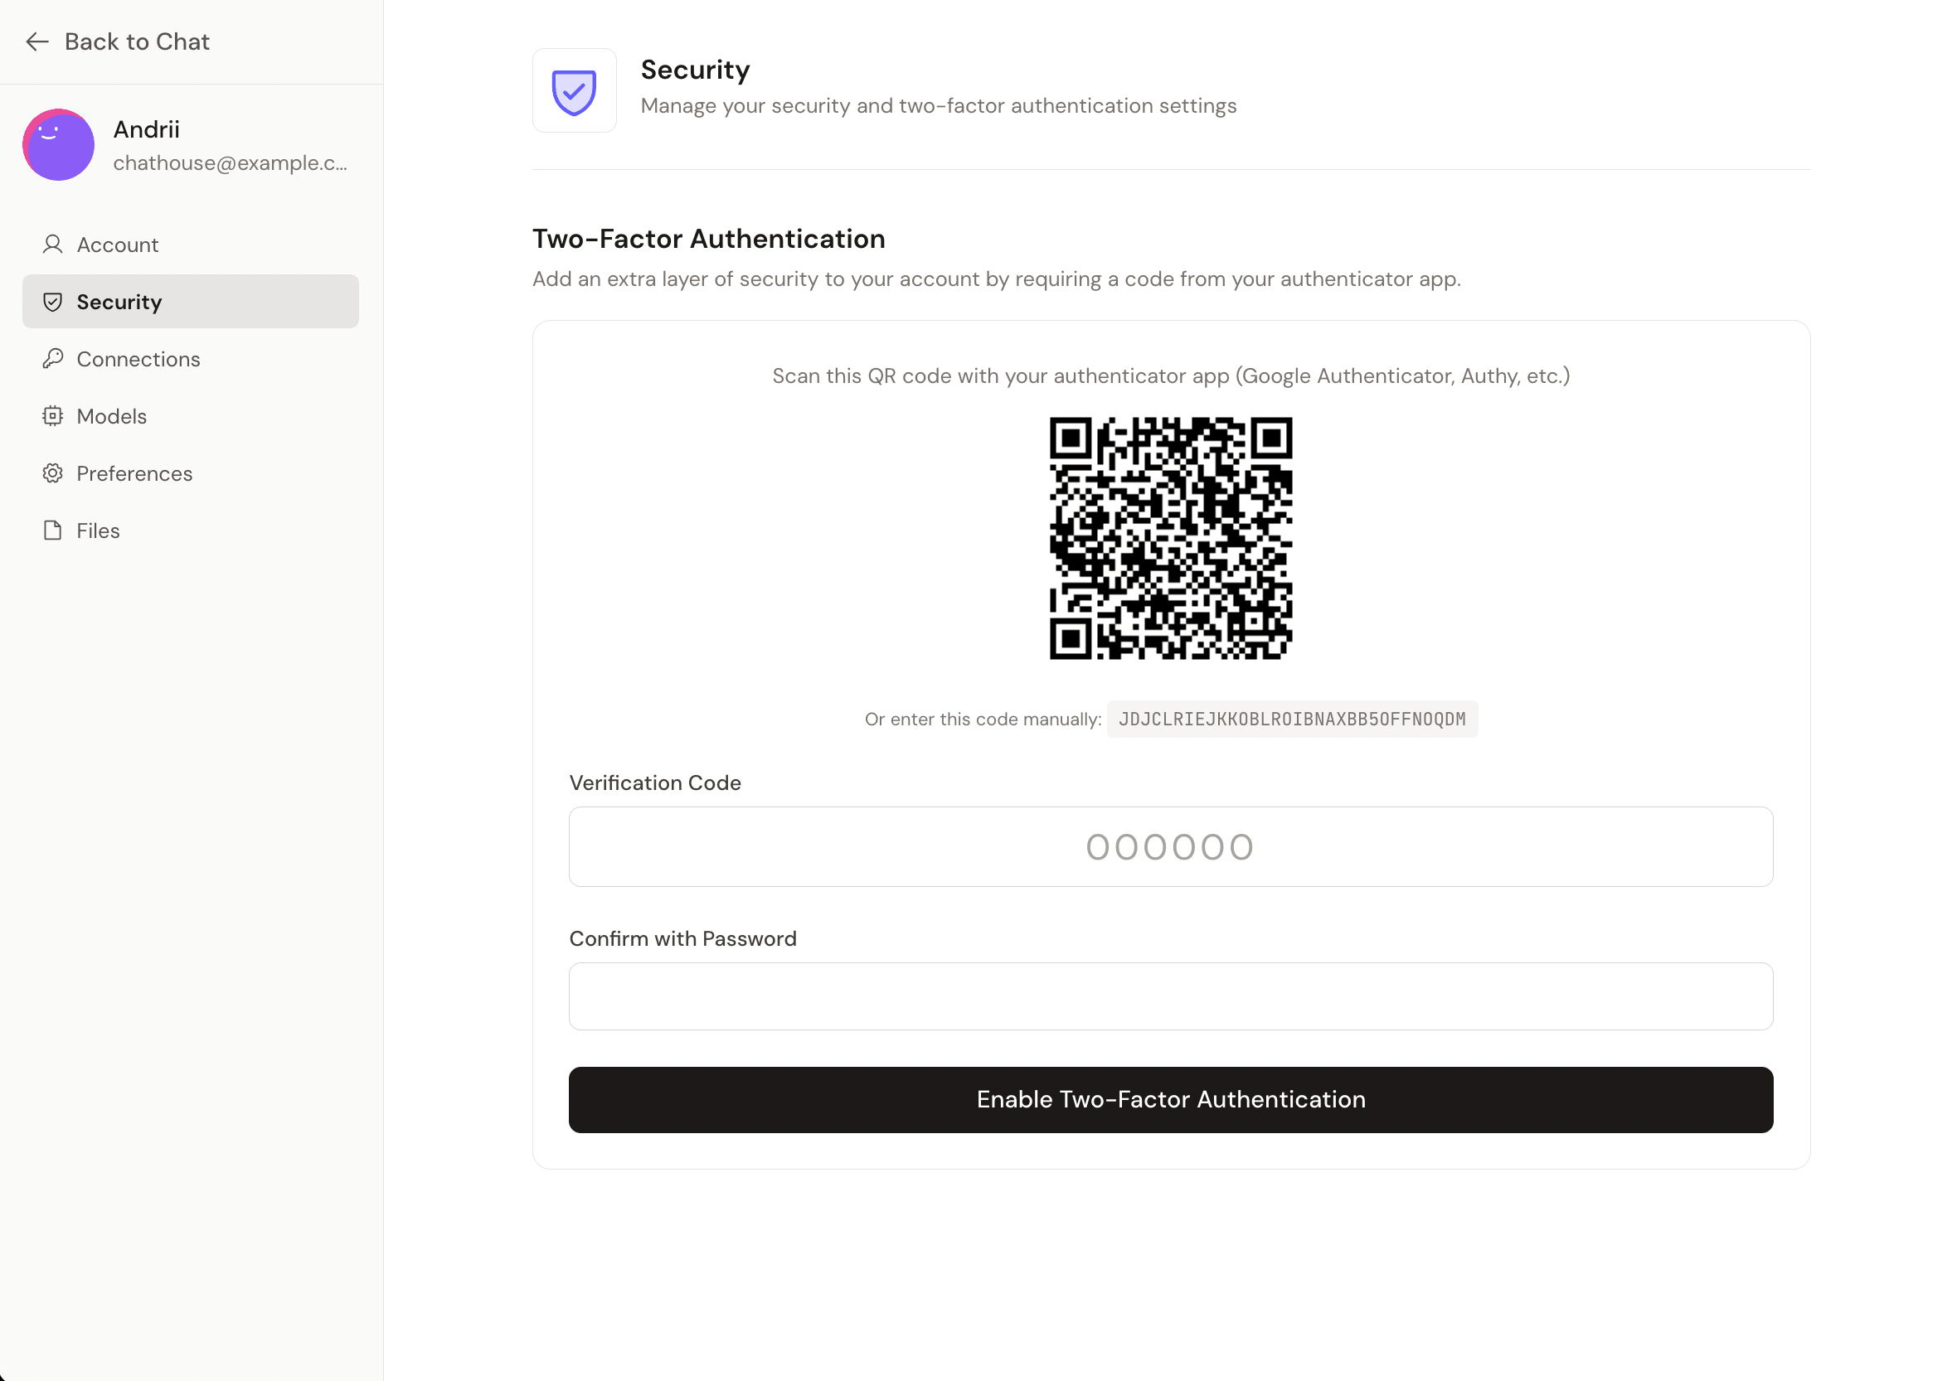
Task: Click the Confirm with Password field
Action: coord(1170,996)
